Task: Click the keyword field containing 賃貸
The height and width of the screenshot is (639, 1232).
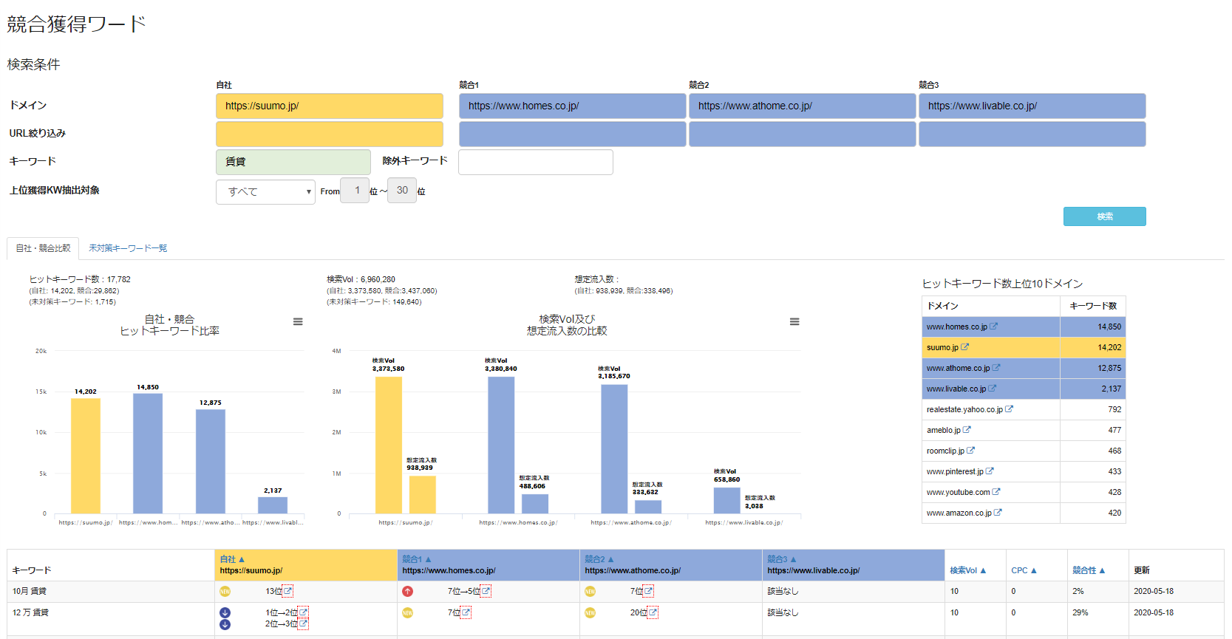Action: point(293,162)
